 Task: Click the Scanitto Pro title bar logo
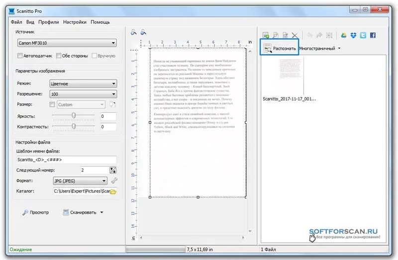tap(11, 11)
